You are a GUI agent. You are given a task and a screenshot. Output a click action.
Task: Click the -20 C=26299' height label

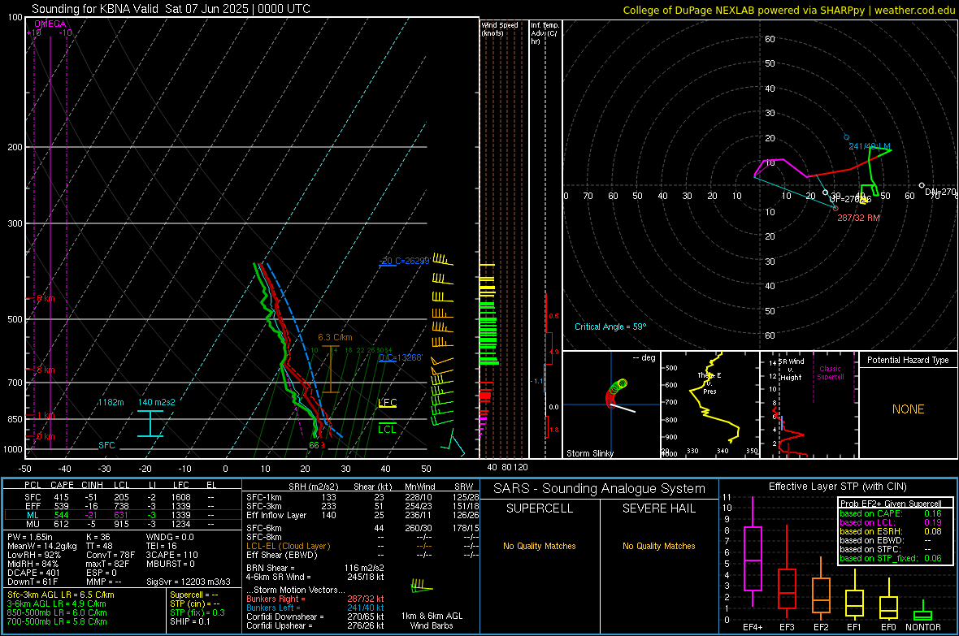point(404,261)
